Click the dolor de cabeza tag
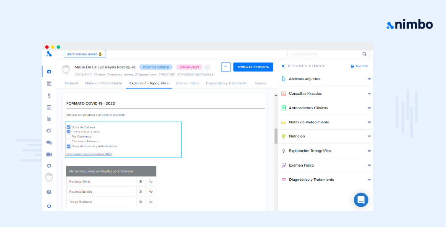This screenshot has width=446, height=227. (x=156, y=67)
